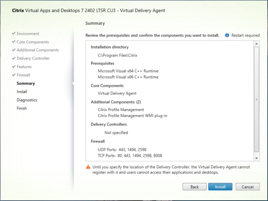Click the summary scrollbar down arrow

[256, 158]
